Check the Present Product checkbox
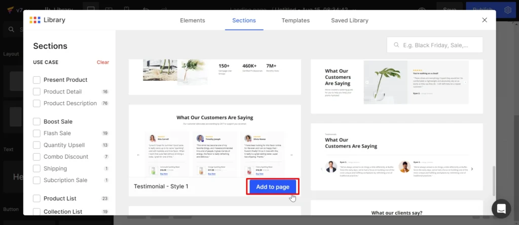Screen dimensions: 519x225 pyautogui.click(x=36, y=80)
